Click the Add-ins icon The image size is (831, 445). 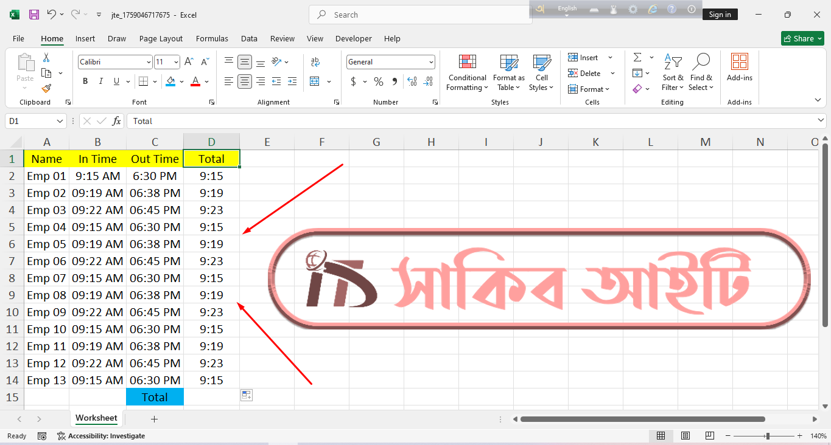(x=739, y=62)
